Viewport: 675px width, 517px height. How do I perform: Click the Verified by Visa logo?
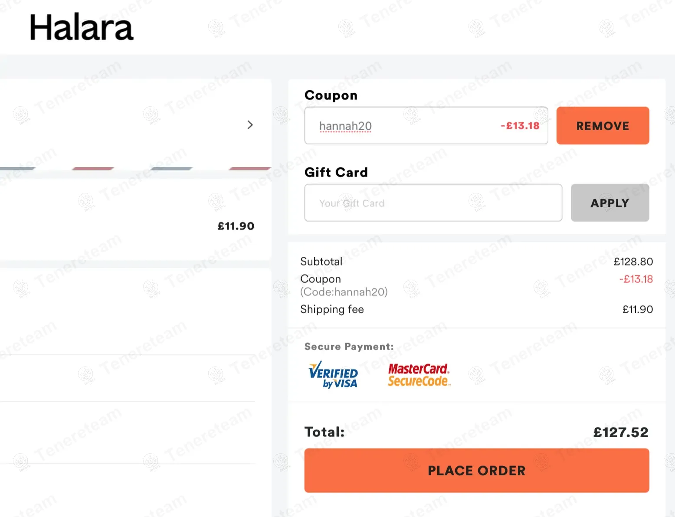tap(333, 375)
